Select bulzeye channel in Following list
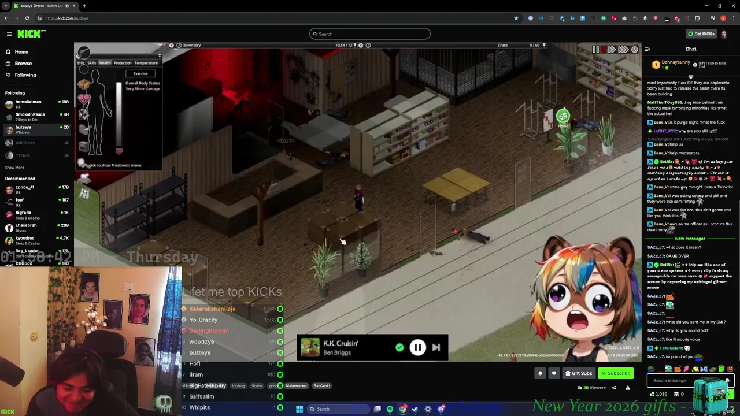Screen dimensions: 740x416 click(36, 129)
